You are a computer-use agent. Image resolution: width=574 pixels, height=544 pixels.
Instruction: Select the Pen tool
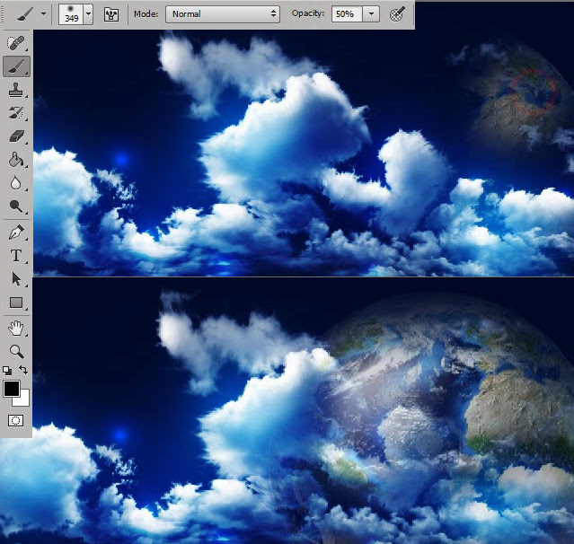(x=16, y=233)
